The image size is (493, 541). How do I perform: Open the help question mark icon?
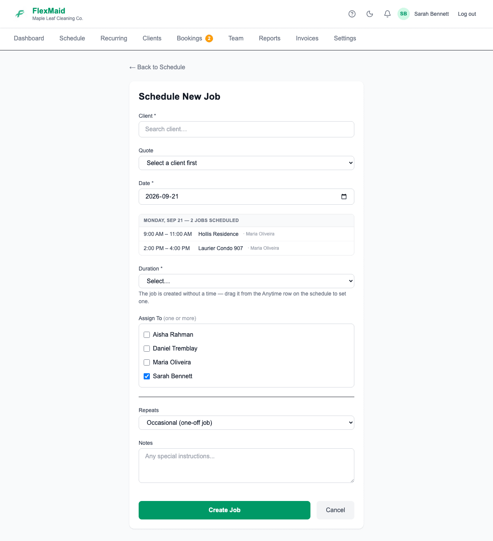tap(352, 14)
